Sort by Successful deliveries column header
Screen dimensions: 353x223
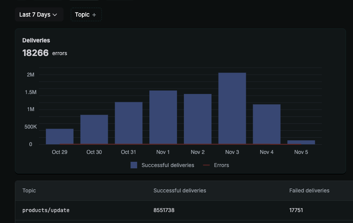[x=180, y=191]
